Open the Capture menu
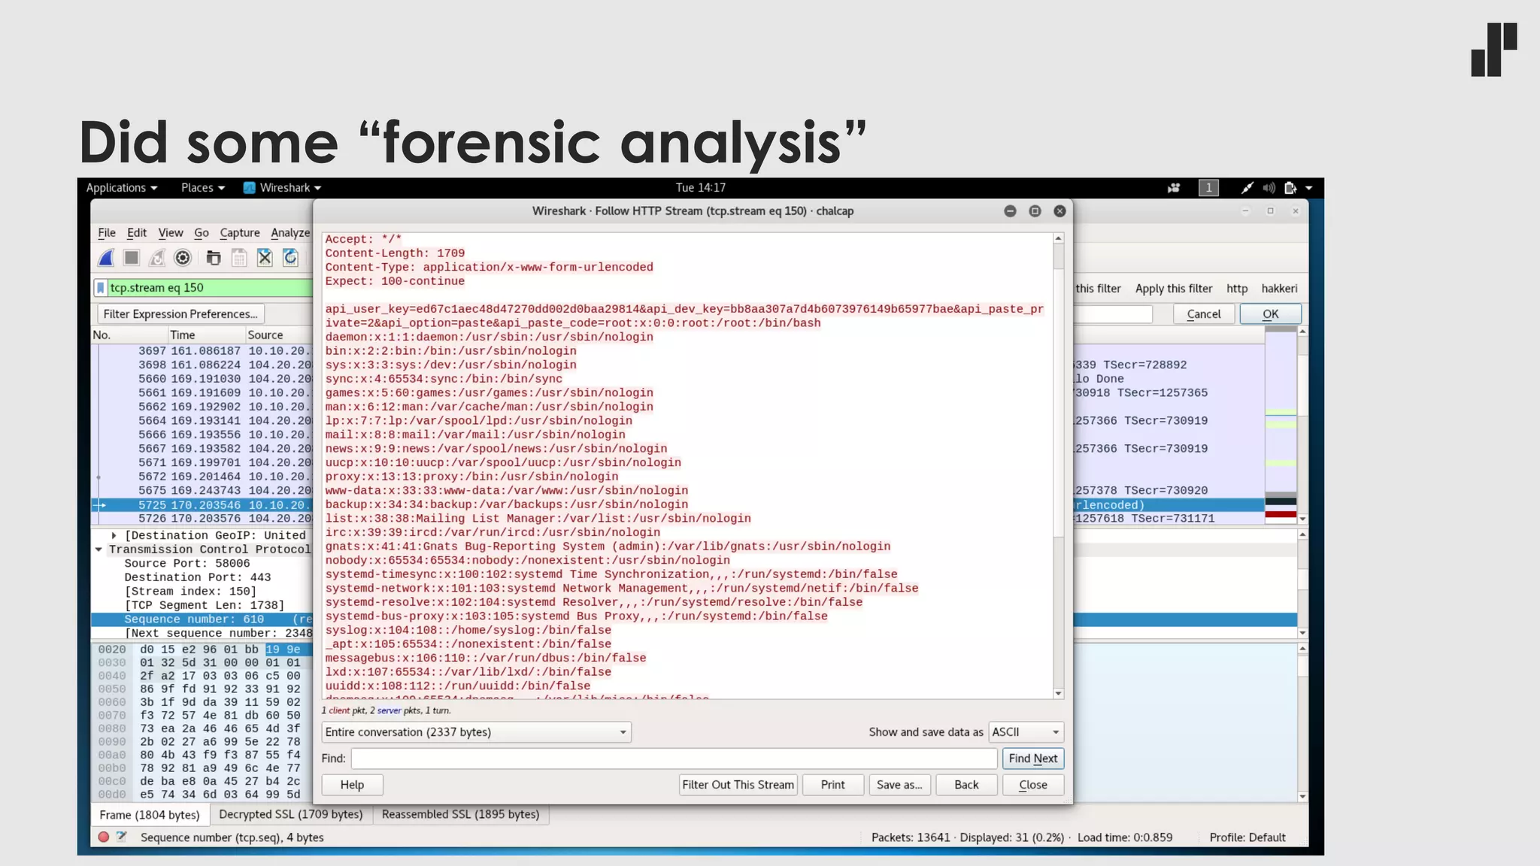 click(x=240, y=233)
